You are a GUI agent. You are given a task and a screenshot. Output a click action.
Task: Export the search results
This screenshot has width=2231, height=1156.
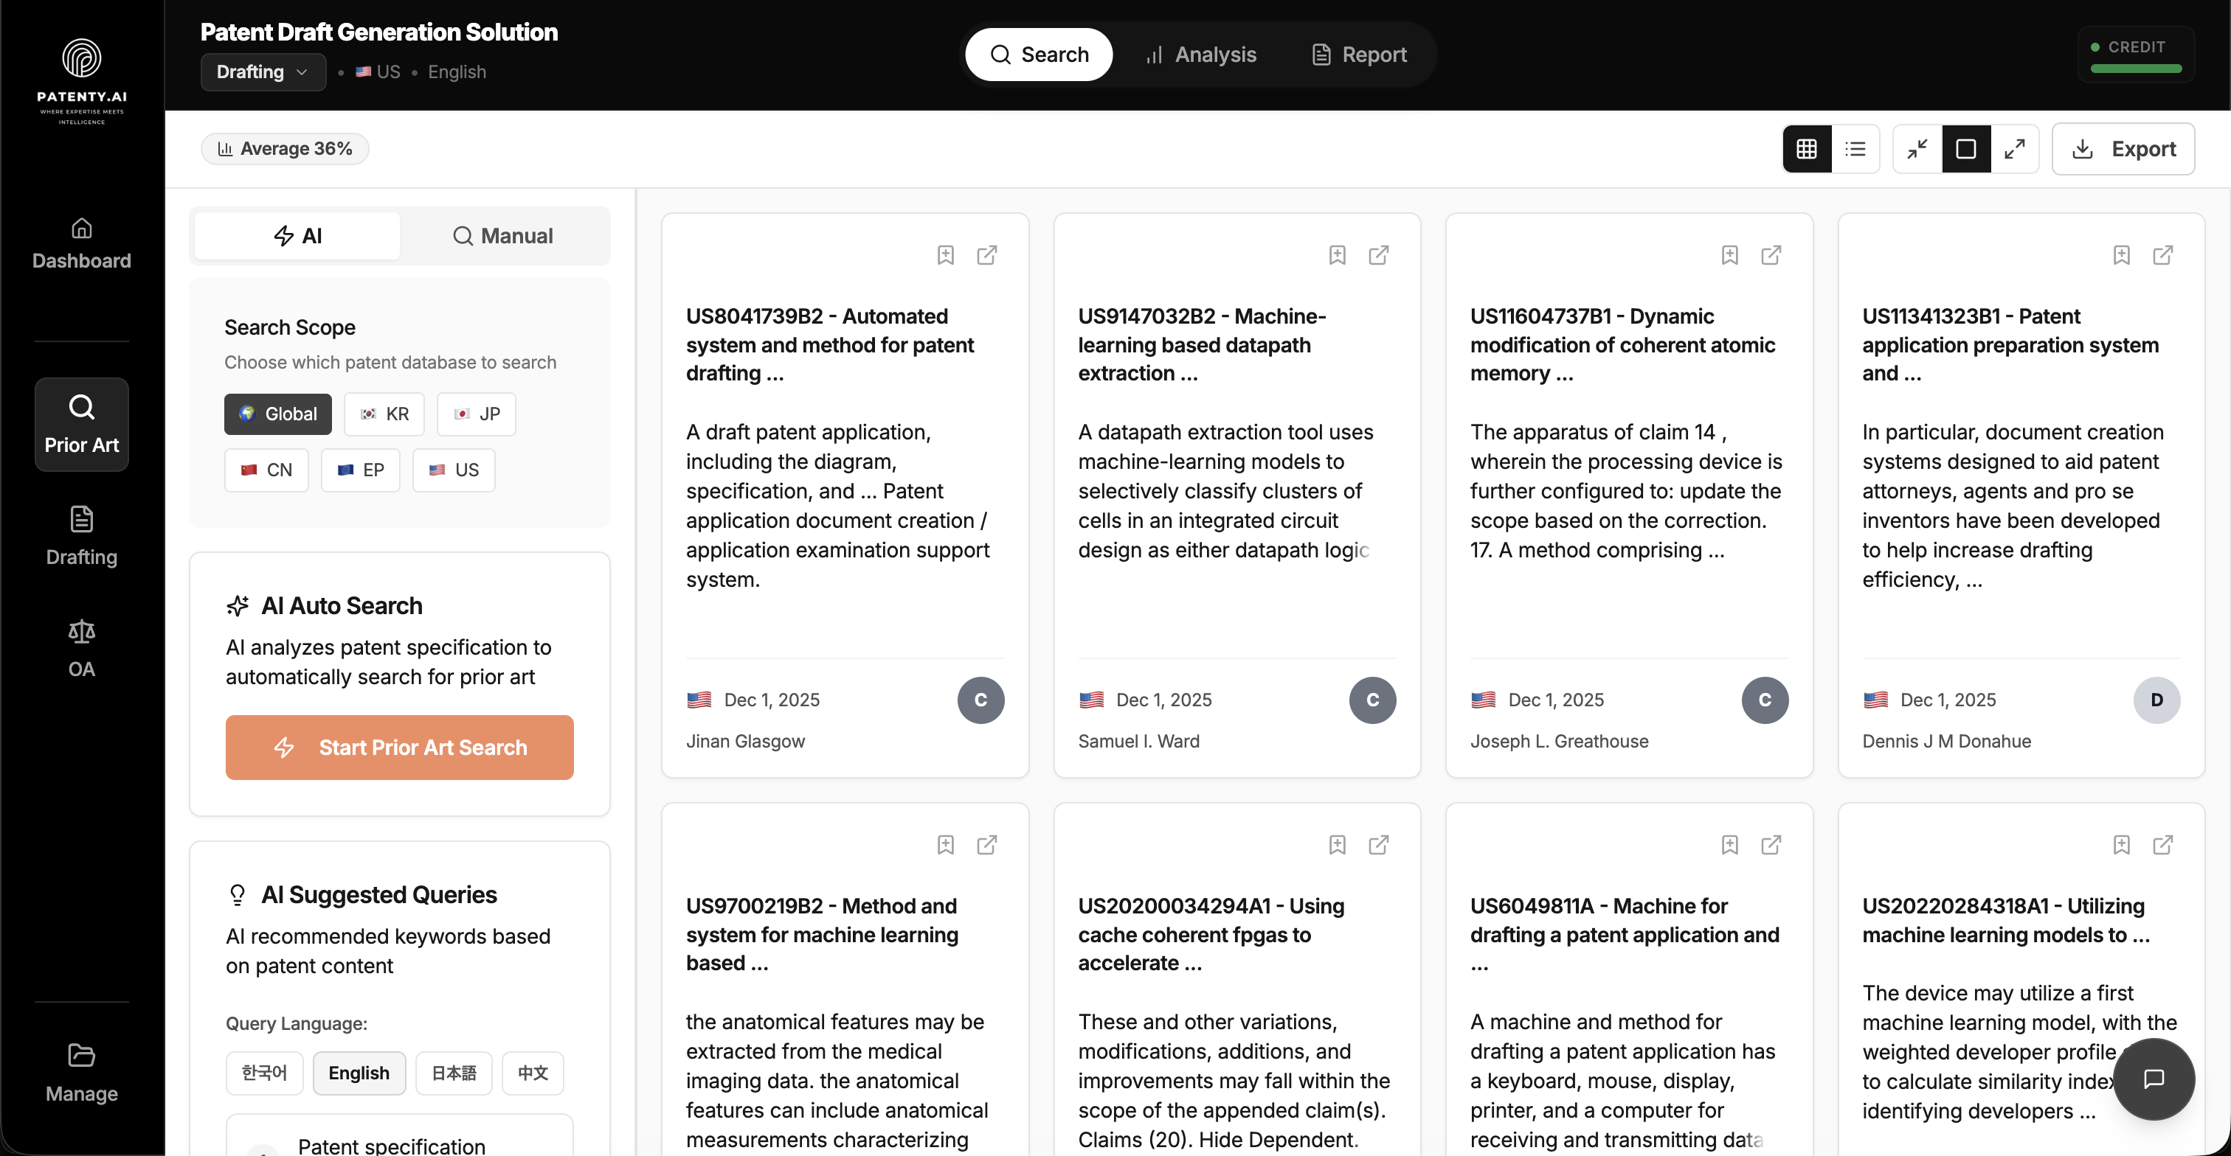coord(2125,148)
